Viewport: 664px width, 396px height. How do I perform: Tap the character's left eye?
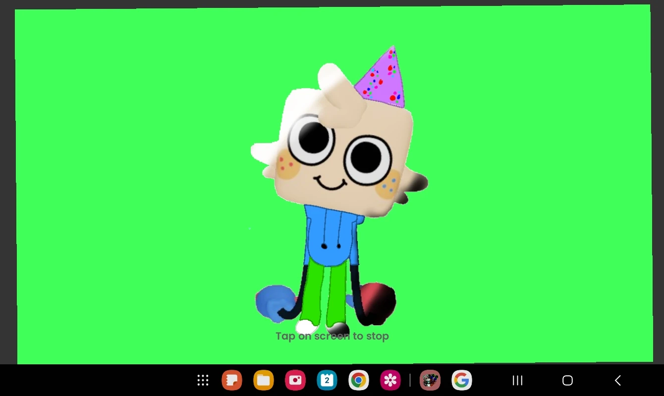pos(312,140)
